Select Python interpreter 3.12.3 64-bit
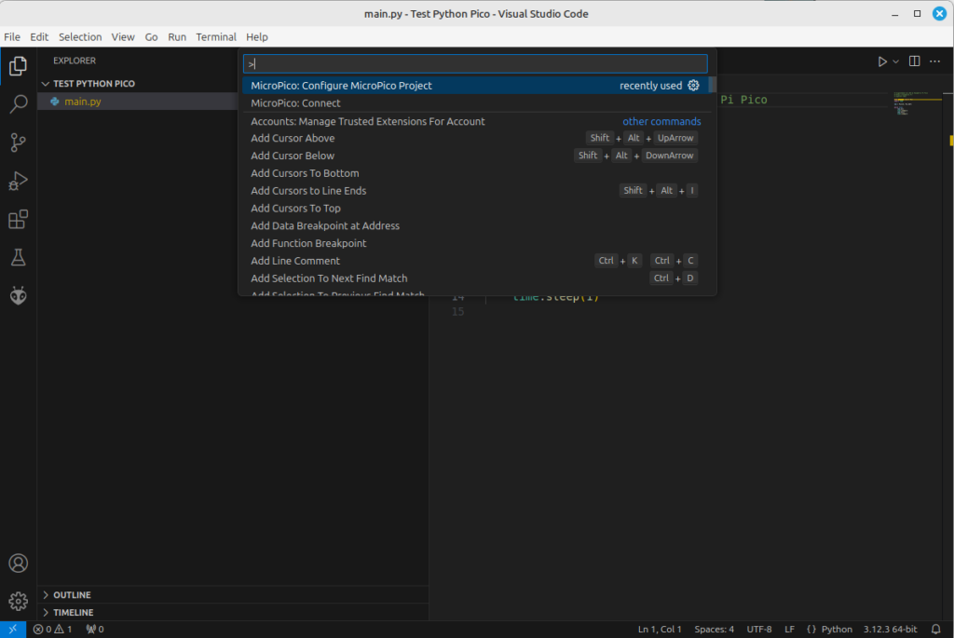 [890, 630]
